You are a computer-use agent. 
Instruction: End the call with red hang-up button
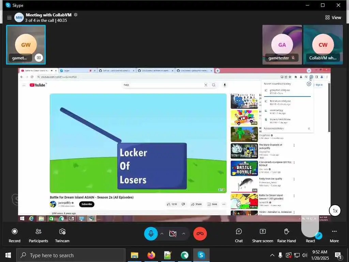[200, 233]
